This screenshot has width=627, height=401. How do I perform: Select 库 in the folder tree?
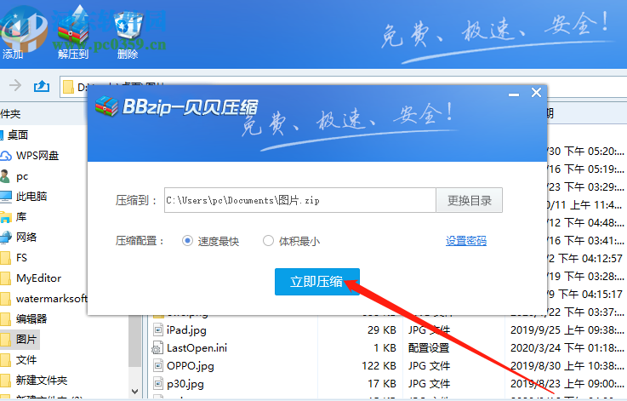point(21,217)
